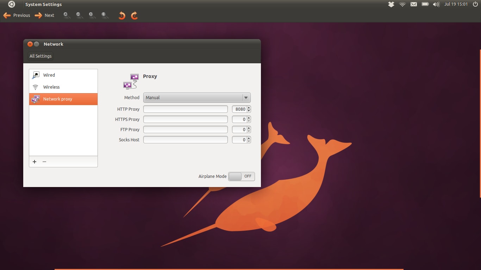Click the Previous arrow button

tap(17, 15)
